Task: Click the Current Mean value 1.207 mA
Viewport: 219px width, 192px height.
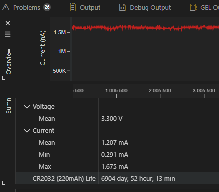Action: click(x=115, y=143)
